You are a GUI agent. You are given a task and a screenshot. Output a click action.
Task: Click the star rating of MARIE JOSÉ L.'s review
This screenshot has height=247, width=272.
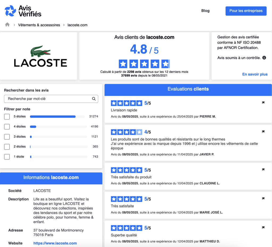point(126,199)
